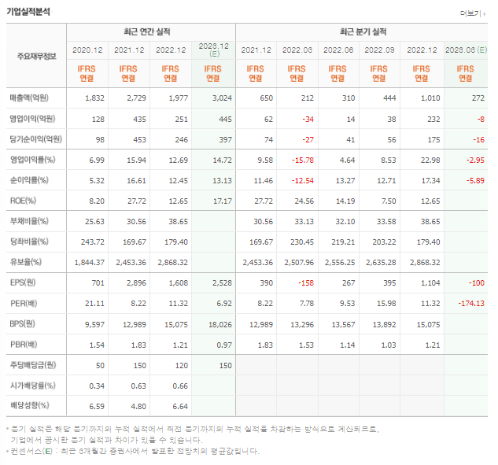Select the 당기순이익(억원) row label
498x465 pixels.
[x=36, y=139]
